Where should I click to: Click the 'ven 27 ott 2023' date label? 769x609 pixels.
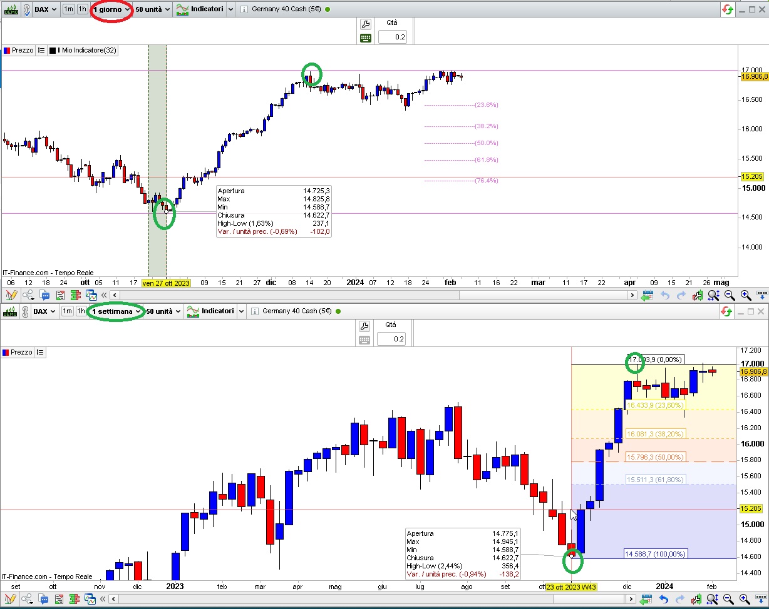(x=166, y=283)
